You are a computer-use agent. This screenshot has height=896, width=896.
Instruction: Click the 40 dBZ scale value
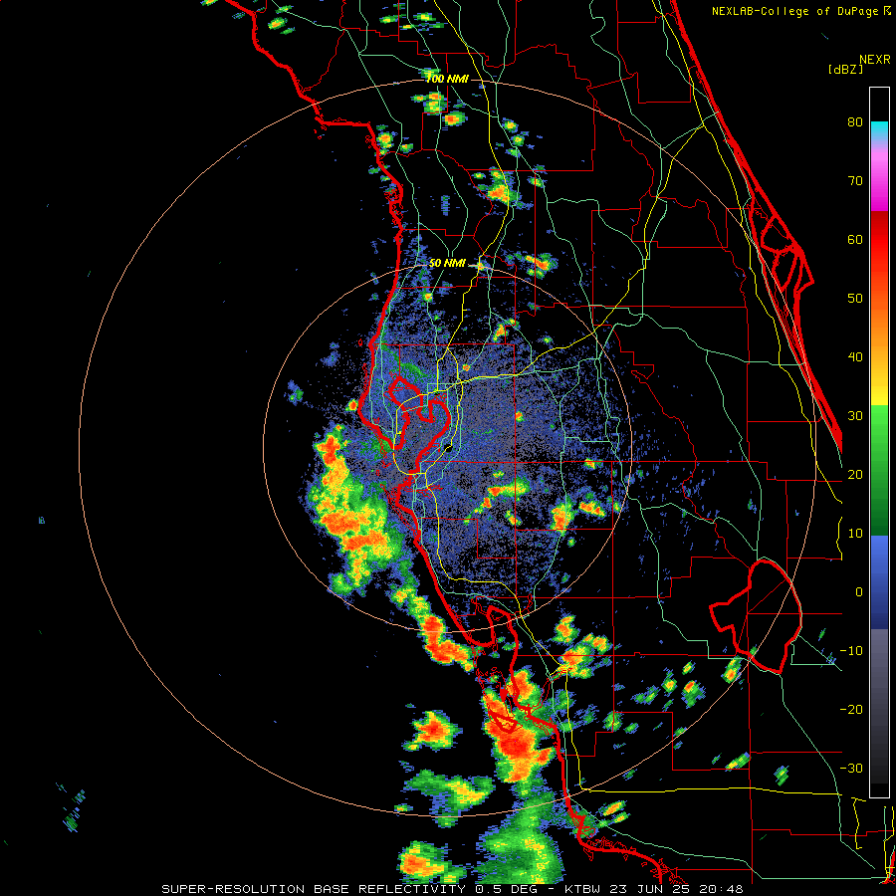click(x=855, y=357)
